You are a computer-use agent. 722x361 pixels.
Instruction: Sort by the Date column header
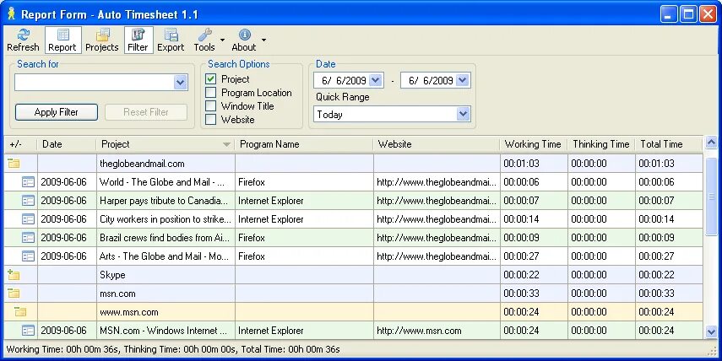pos(67,144)
